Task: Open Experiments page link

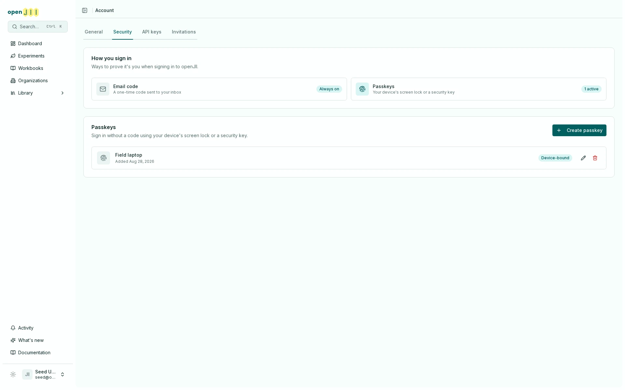Action: 38,56
